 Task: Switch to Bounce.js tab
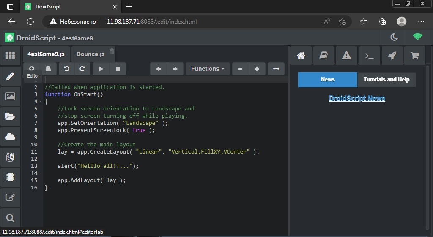(x=90, y=54)
